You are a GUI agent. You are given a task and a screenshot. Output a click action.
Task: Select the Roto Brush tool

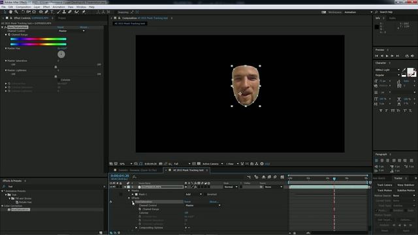(x=77, y=12)
